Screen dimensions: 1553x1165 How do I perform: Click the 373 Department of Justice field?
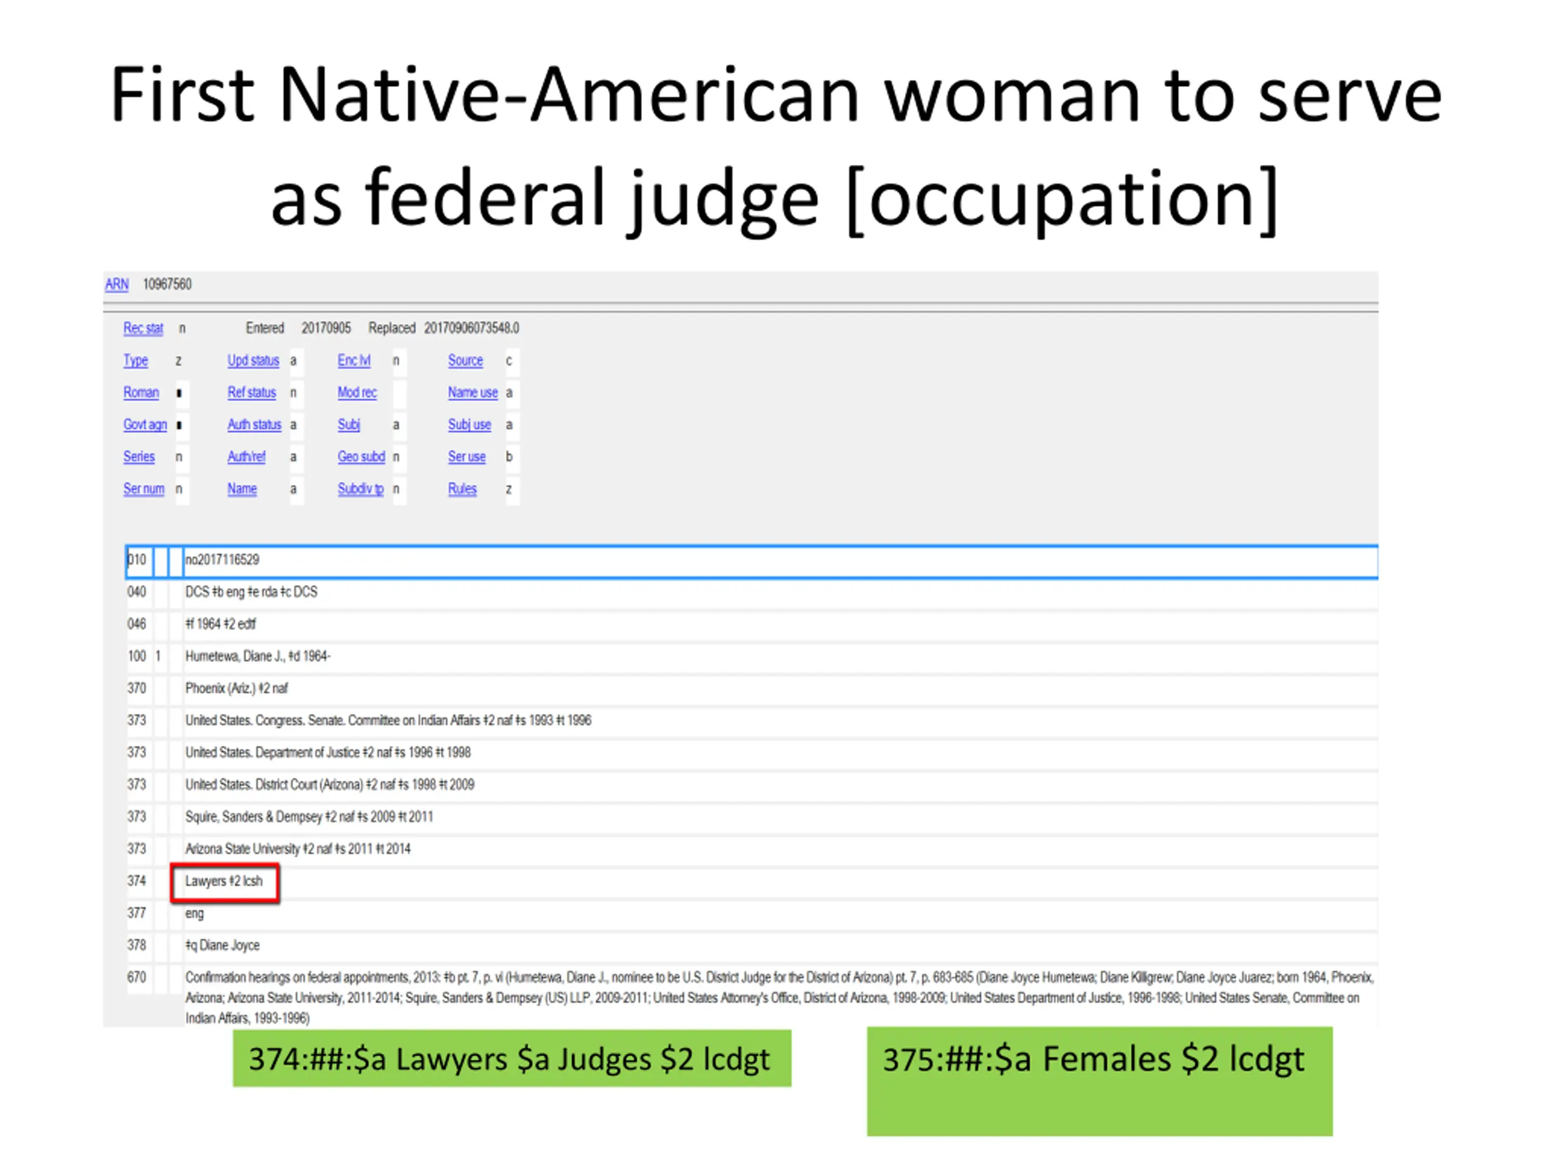click(x=780, y=753)
